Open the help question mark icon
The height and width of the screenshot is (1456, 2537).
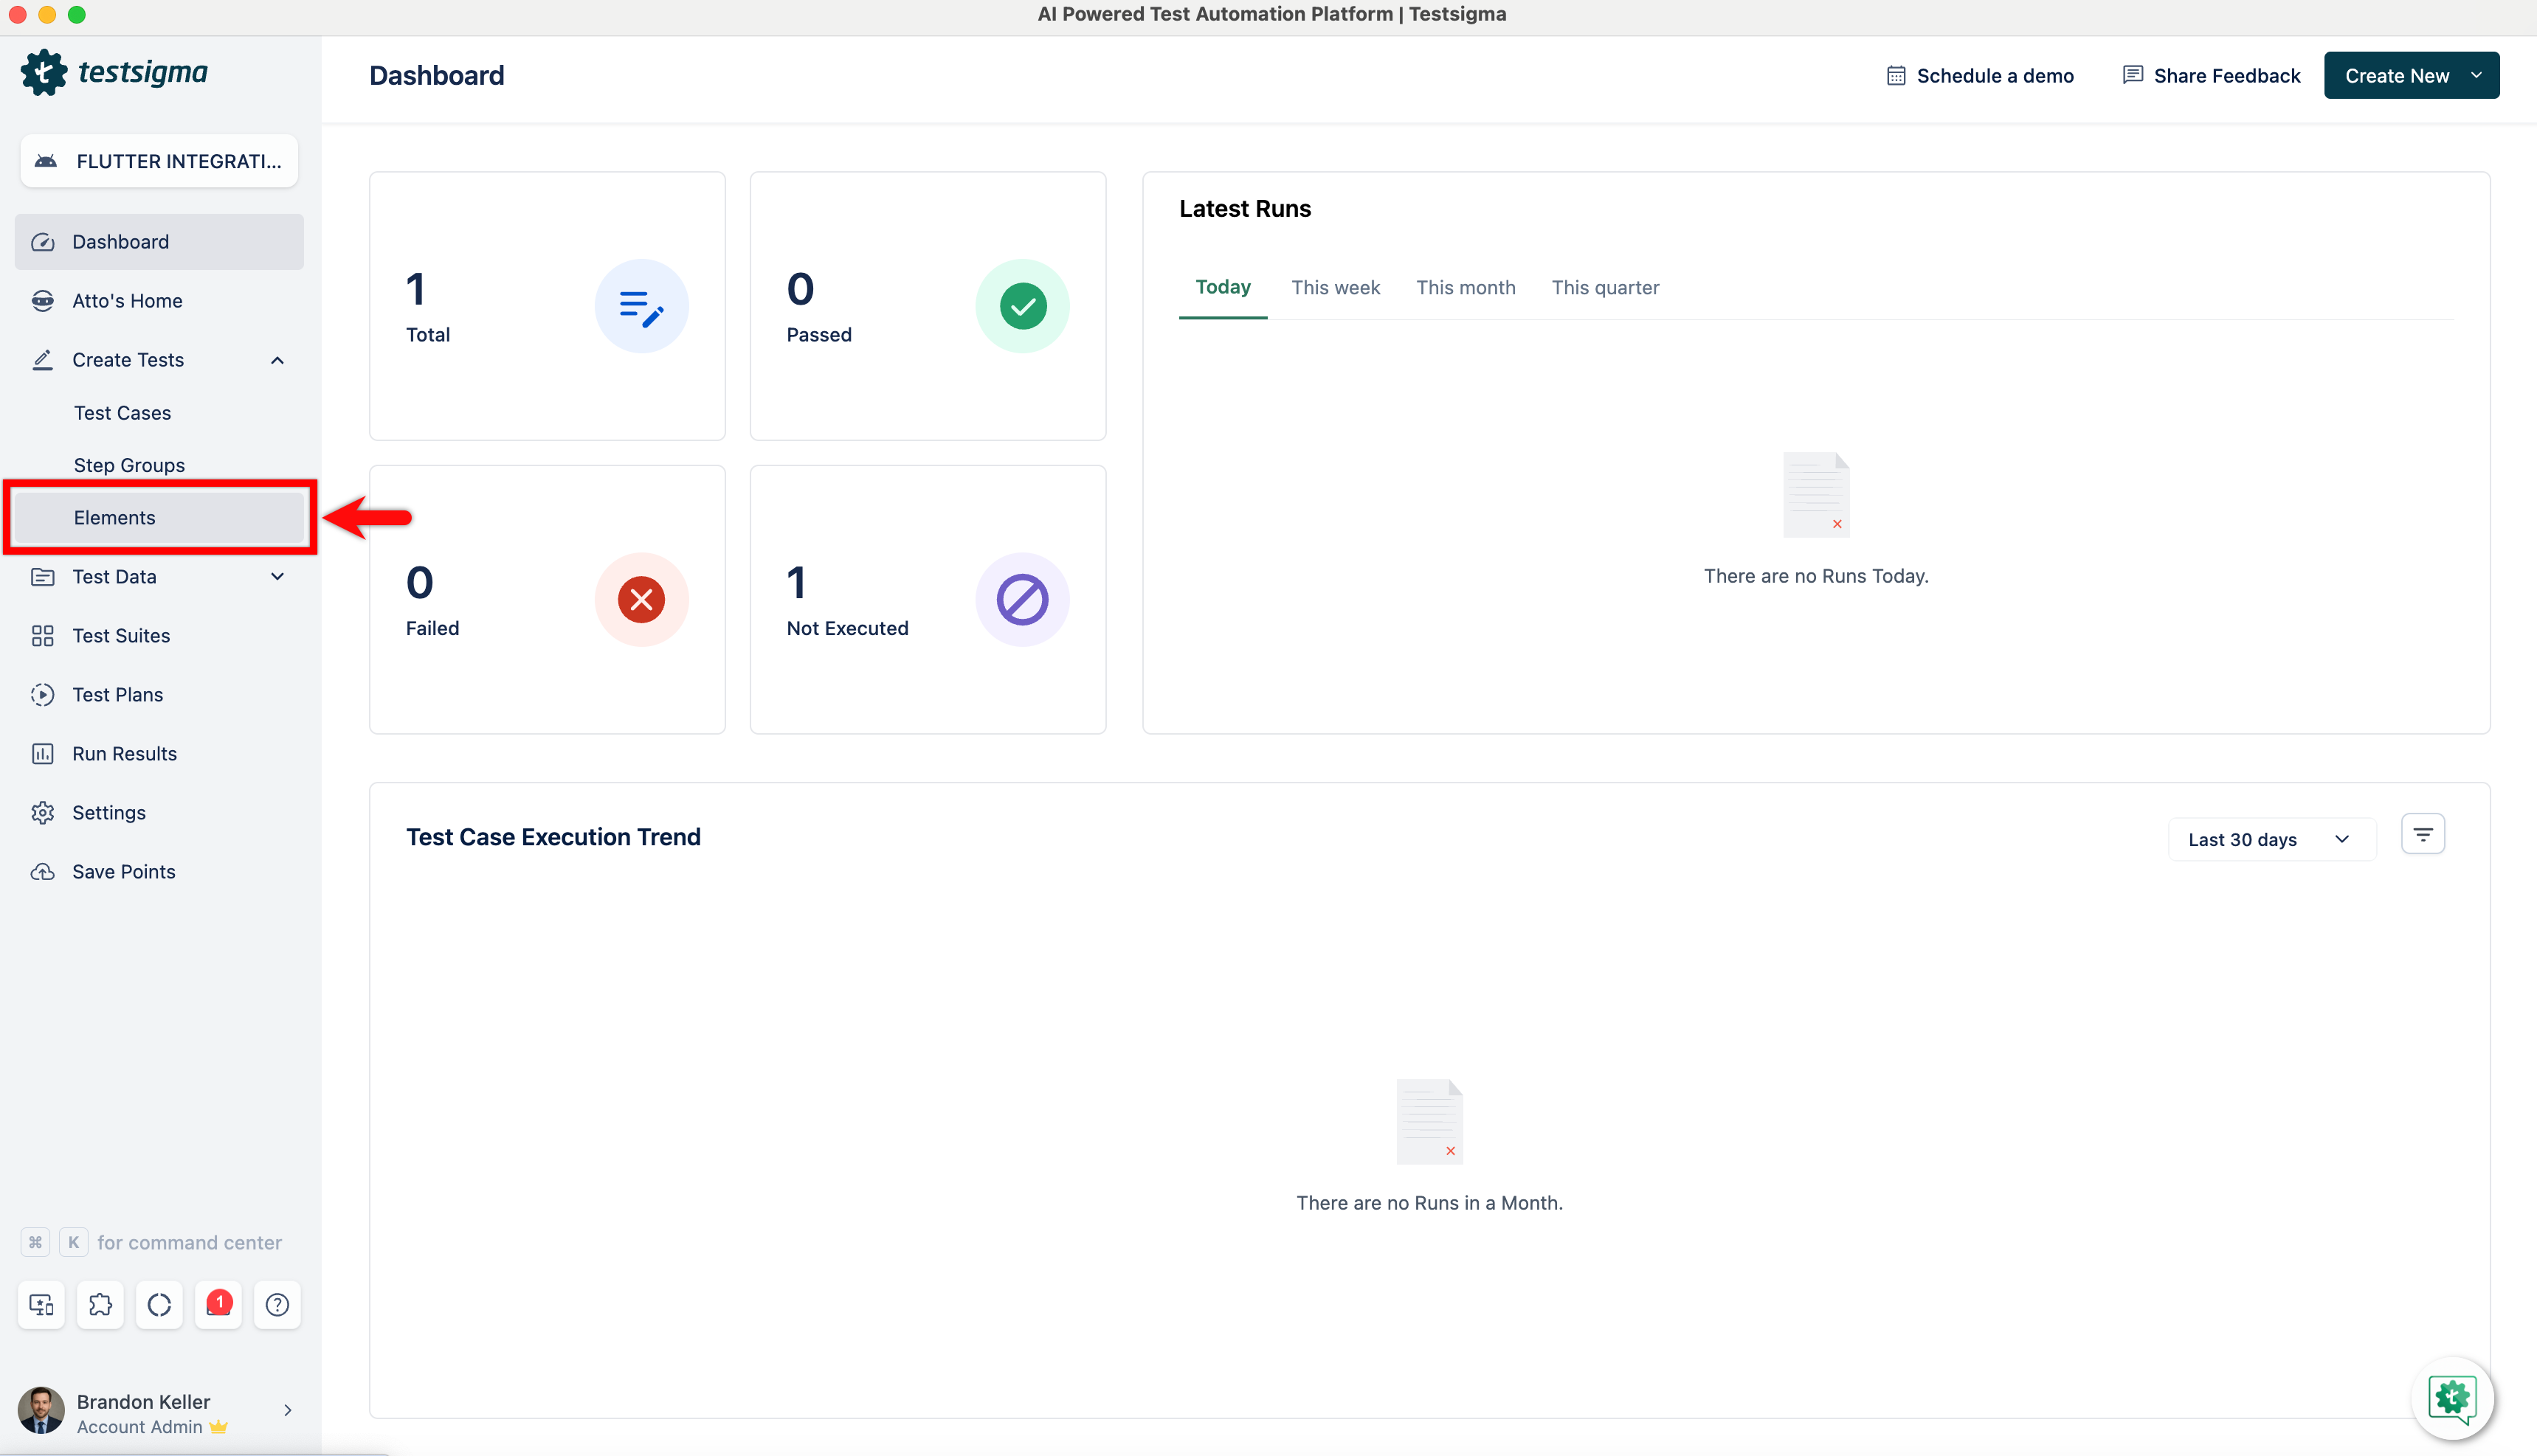point(277,1304)
